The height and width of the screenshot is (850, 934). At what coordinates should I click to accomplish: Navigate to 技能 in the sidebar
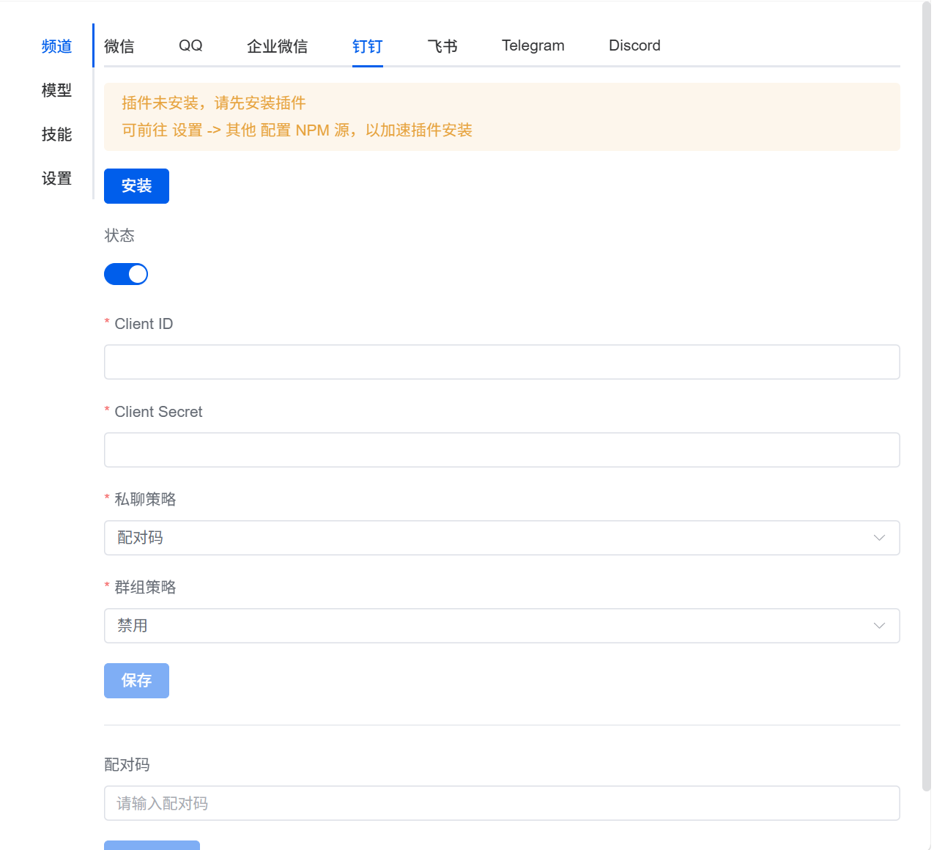tap(56, 134)
